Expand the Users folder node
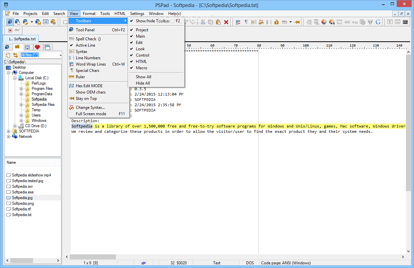The width and height of the screenshot is (414, 268). pos(21,115)
